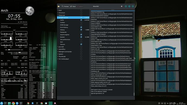This screenshot has width=187, height=105.
Task: Expand the Deep scan group
Action: tap(58, 15)
